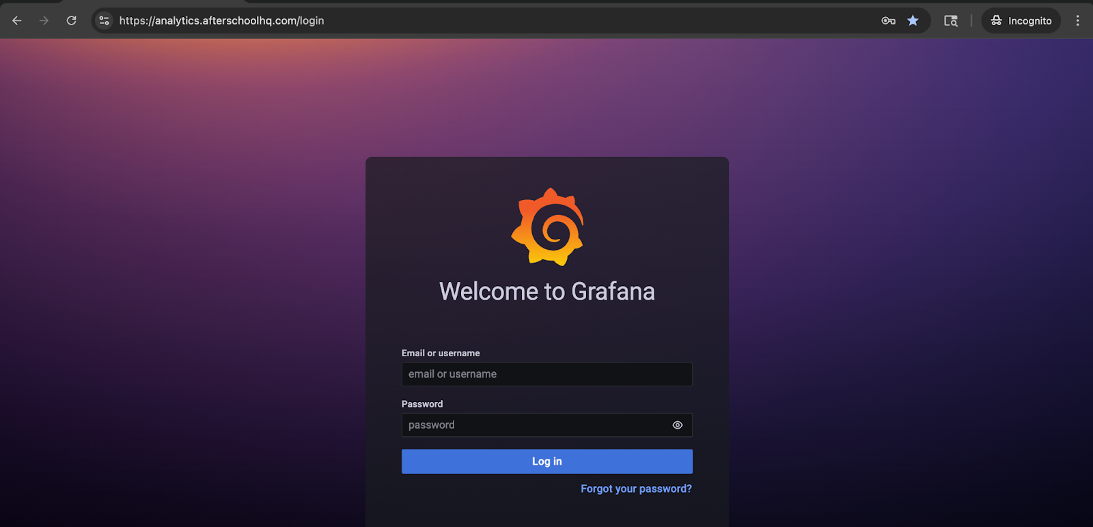Viewport: 1093px width, 527px height.
Task: Click the Grafana logo
Action: point(547,227)
